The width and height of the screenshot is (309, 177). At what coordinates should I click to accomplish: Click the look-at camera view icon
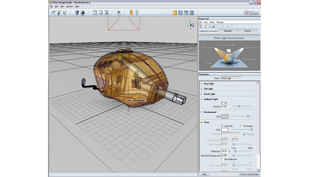click(x=119, y=13)
